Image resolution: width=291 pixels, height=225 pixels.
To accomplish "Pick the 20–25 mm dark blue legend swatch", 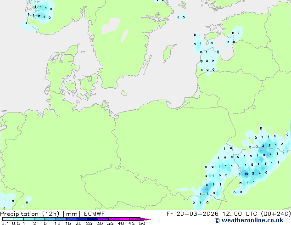I will click(82, 219).
